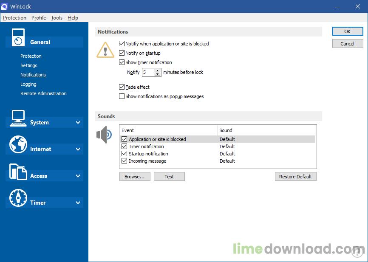Open the Profile menu
Image resolution: width=368 pixels, height=262 pixels.
coord(39,18)
